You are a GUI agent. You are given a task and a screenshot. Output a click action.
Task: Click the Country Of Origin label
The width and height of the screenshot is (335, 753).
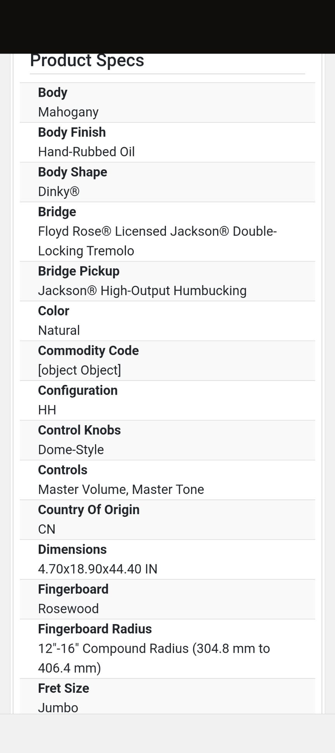click(89, 510)
